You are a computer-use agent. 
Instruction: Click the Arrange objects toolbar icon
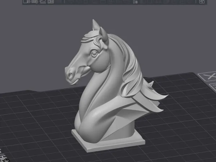pos(50,1)
